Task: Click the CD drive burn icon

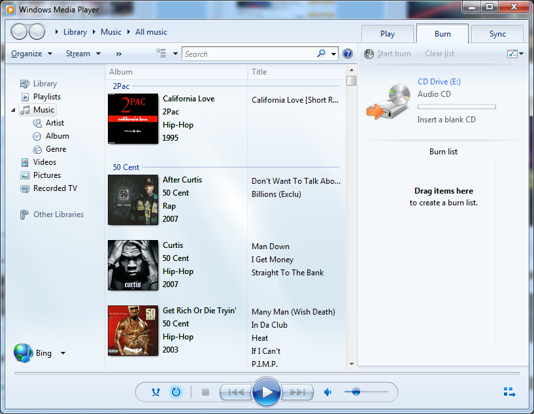Action: pyautogui.click(x=389, y=101)
